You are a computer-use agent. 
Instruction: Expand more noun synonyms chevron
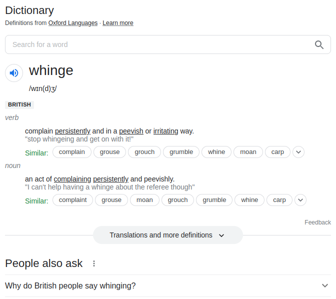pos(300,200)
